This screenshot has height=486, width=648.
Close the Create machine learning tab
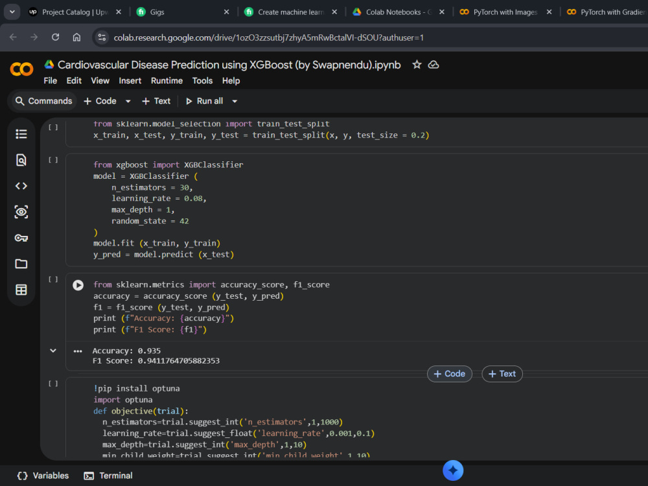[x=334, y=12]
